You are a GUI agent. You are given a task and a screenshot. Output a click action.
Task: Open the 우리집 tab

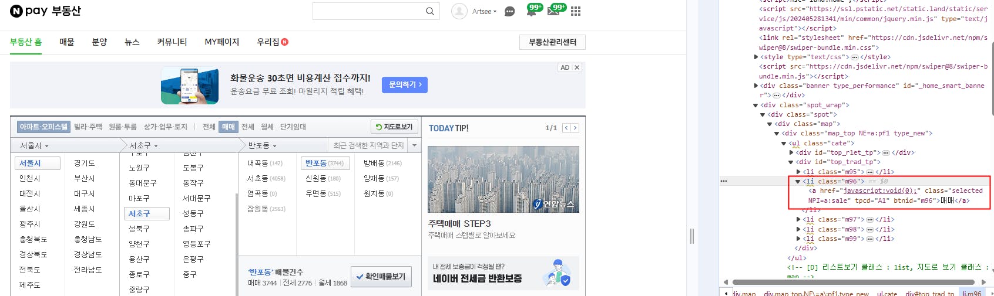pyautogui.click(x=273, y=42)
